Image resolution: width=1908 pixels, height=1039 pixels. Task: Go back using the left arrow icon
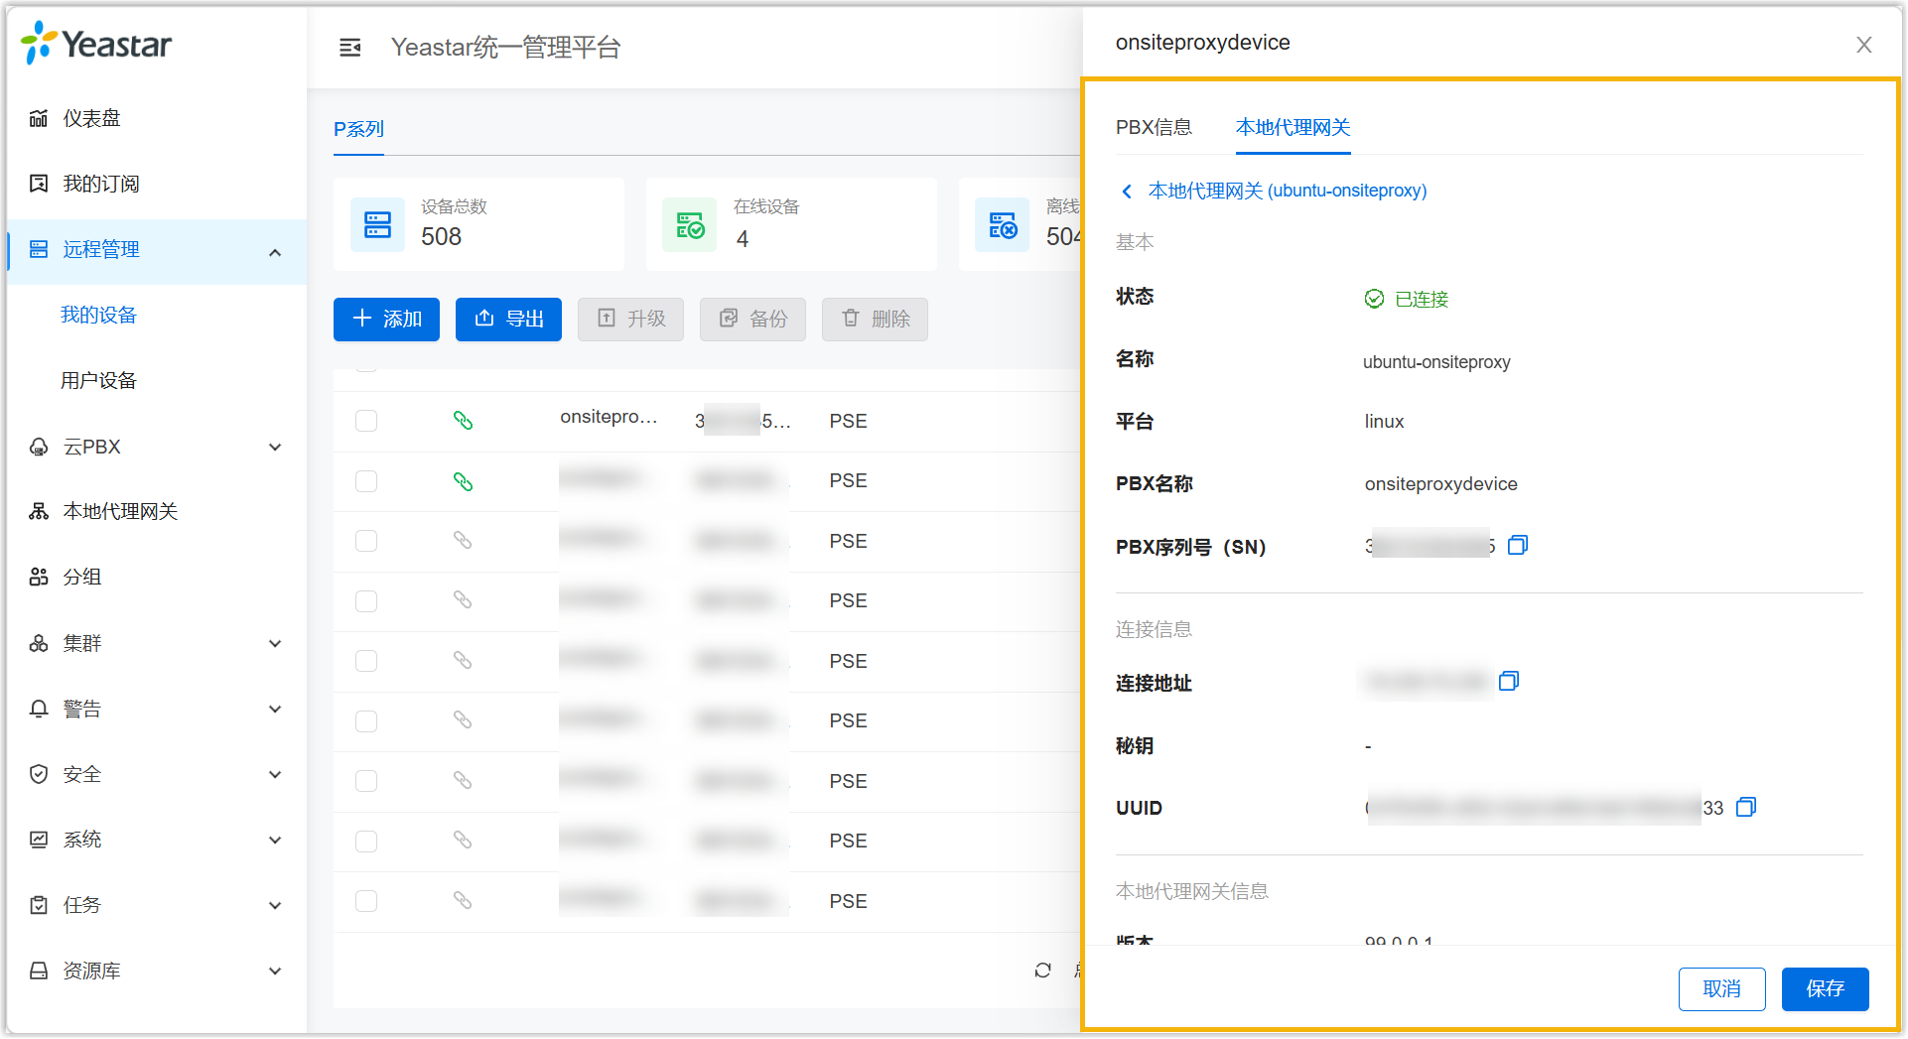tap(1127, 192)
